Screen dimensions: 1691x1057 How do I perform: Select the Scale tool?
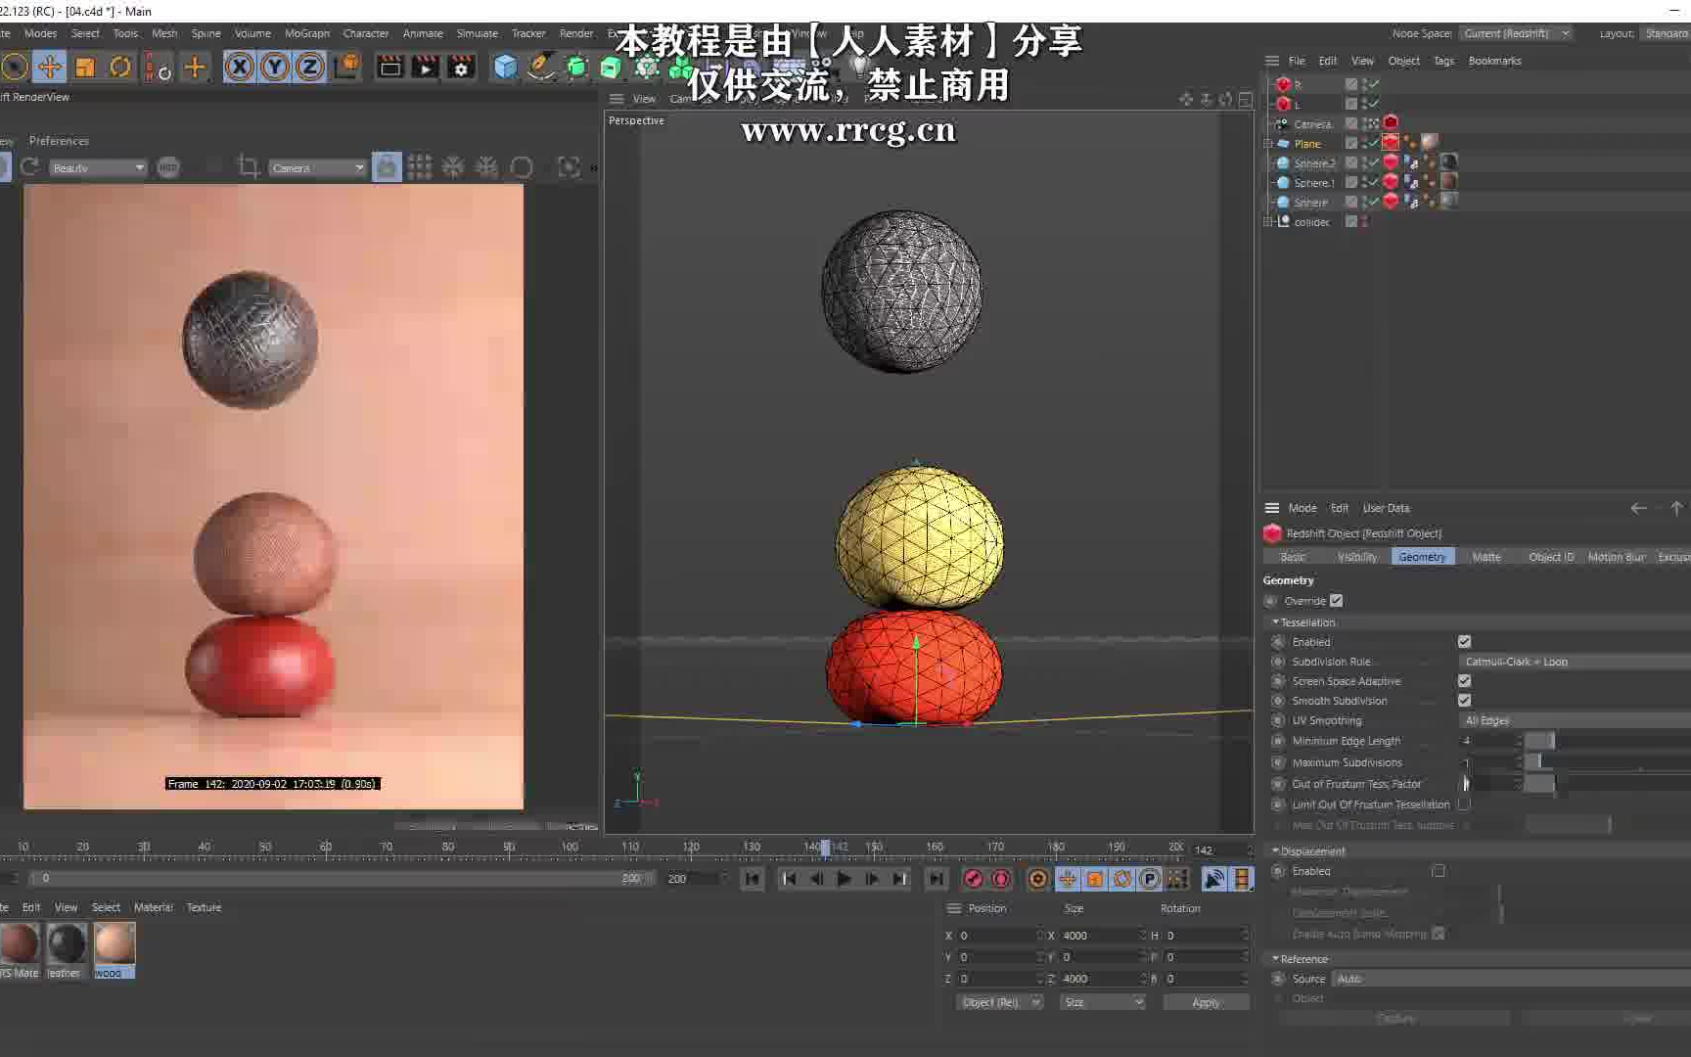pyautogui.click(x=84, y=67)
